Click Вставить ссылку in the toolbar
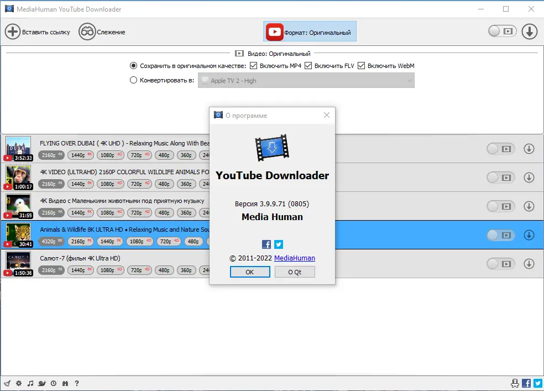544x391 pixels. click(x=38, y=32)
